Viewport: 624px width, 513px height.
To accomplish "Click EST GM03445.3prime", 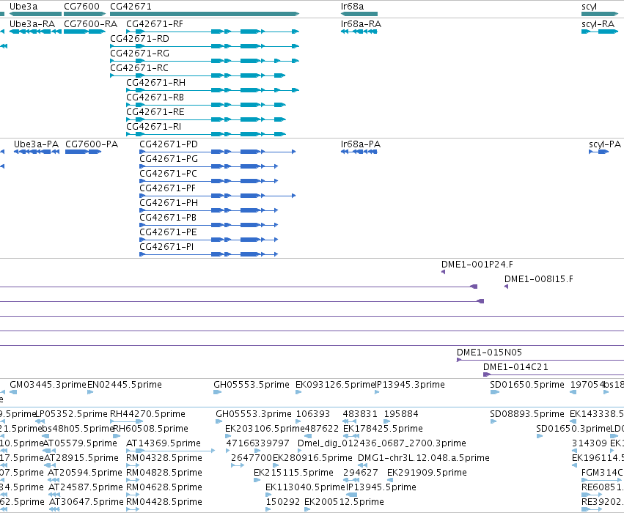I will [x=48, y=385].
